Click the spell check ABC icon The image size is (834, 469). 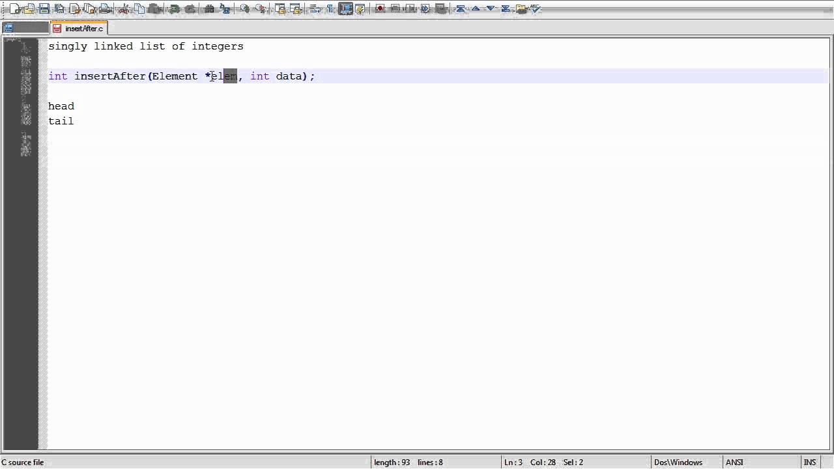point(536,8)
